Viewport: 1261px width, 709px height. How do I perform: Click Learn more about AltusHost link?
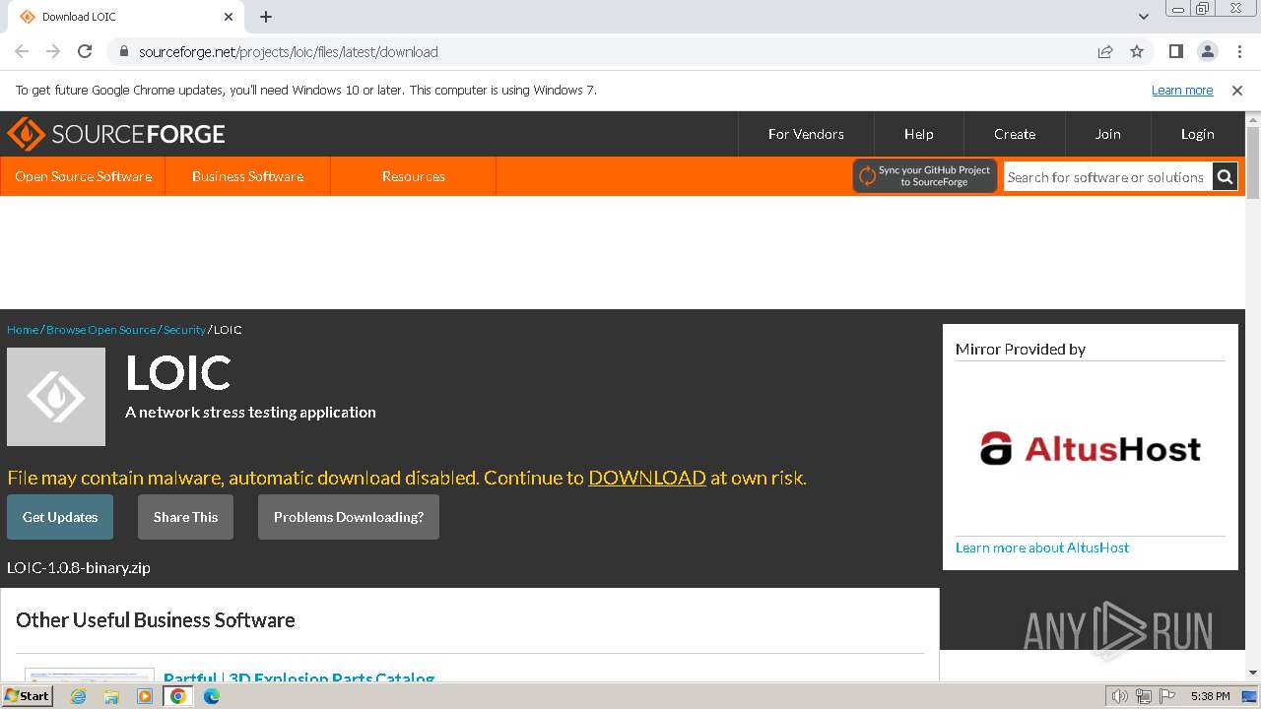[1042, 548]
